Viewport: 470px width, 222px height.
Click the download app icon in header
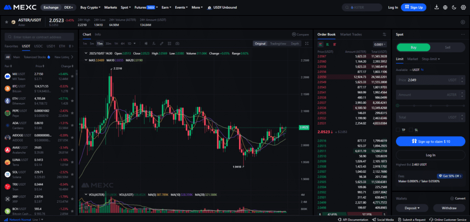pyautogui.click(x=436, y=7)
